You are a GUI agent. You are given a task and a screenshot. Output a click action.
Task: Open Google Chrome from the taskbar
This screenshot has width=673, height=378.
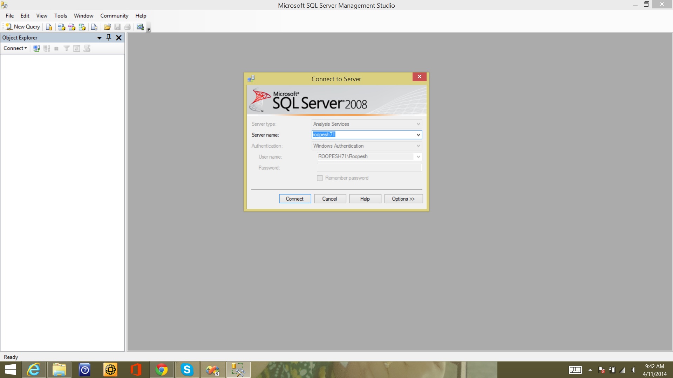162,370
